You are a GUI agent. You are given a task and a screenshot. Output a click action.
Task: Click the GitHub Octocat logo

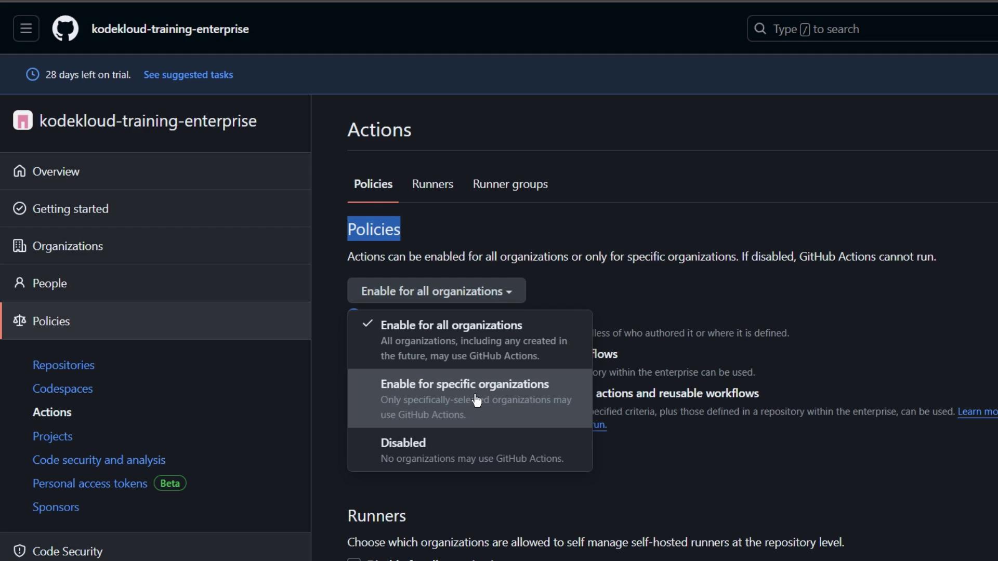(65, 29)
